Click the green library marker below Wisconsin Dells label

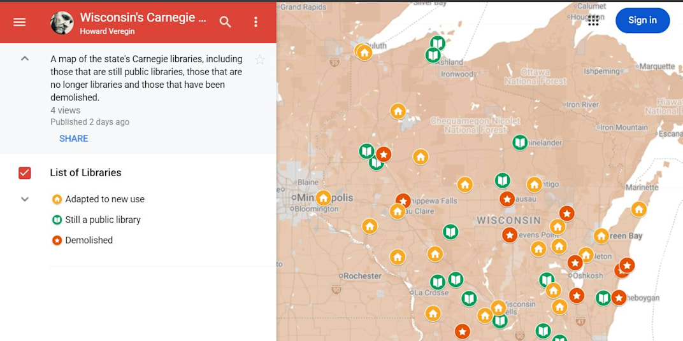pos(500,321)
